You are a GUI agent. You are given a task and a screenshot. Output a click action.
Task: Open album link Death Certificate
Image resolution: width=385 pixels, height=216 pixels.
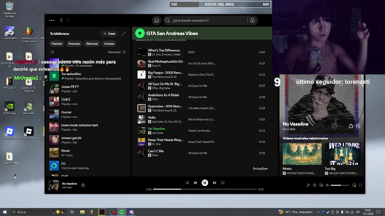[x=199, y=131]
